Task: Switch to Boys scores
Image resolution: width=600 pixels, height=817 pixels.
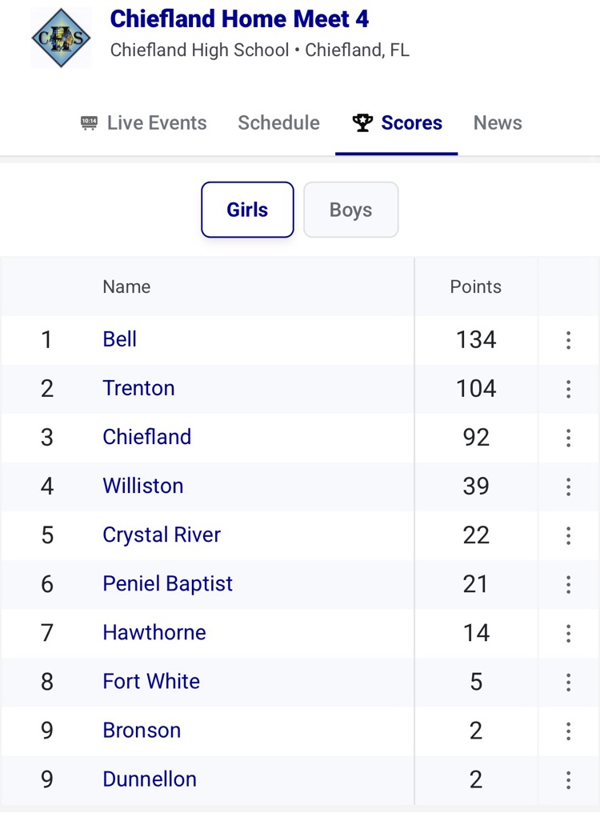Action: pos(350,210)
